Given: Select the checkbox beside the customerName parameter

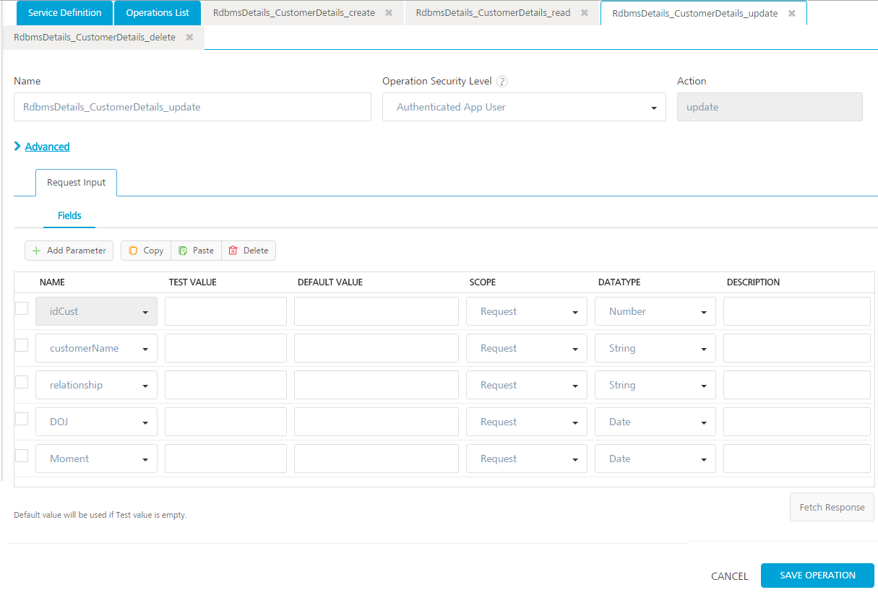Looking at the screenshot, I should click(22, 345).
